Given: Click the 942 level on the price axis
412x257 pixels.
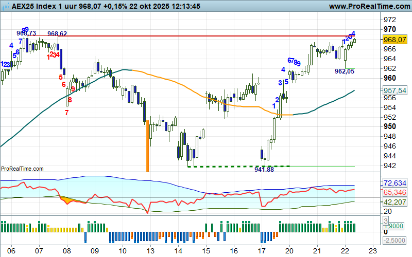Looking at the screenshot, I should click(390, 166).
